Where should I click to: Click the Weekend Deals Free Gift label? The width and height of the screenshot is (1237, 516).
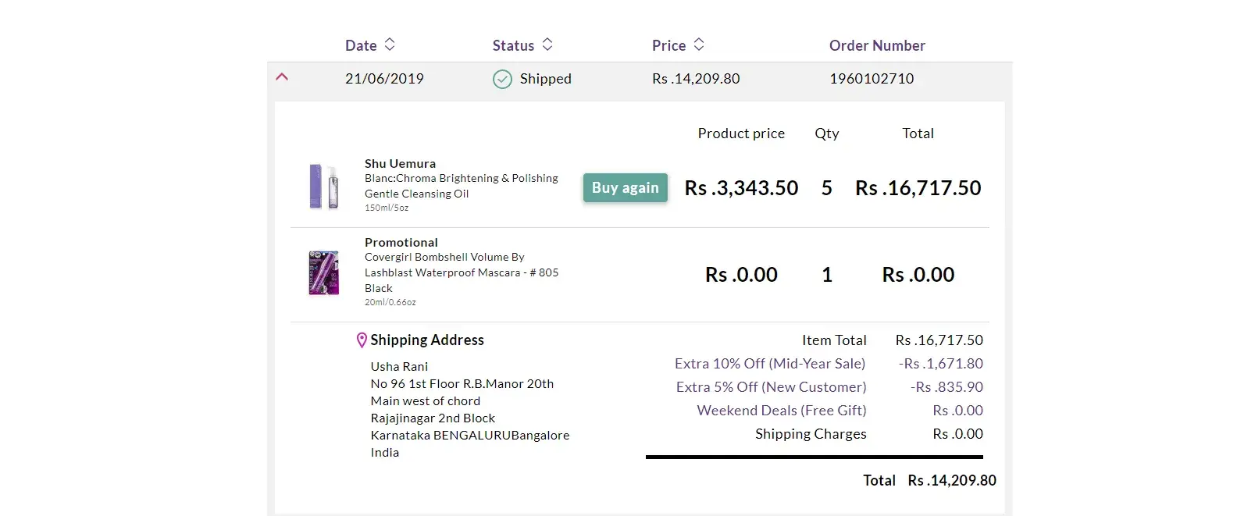coord(781,411)
